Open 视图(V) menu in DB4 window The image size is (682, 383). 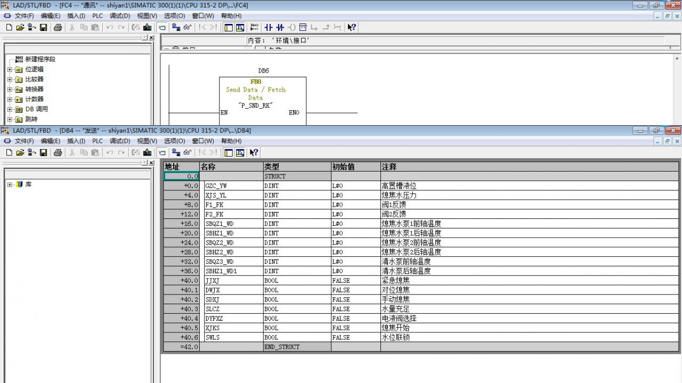pos(147,141)
